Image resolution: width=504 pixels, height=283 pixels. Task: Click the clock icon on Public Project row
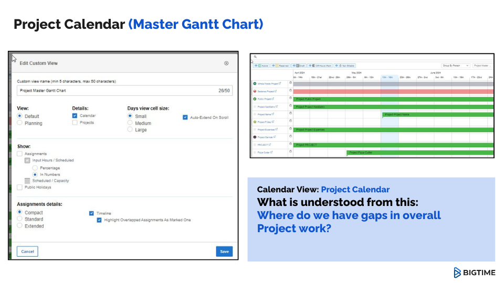(290, 98)
